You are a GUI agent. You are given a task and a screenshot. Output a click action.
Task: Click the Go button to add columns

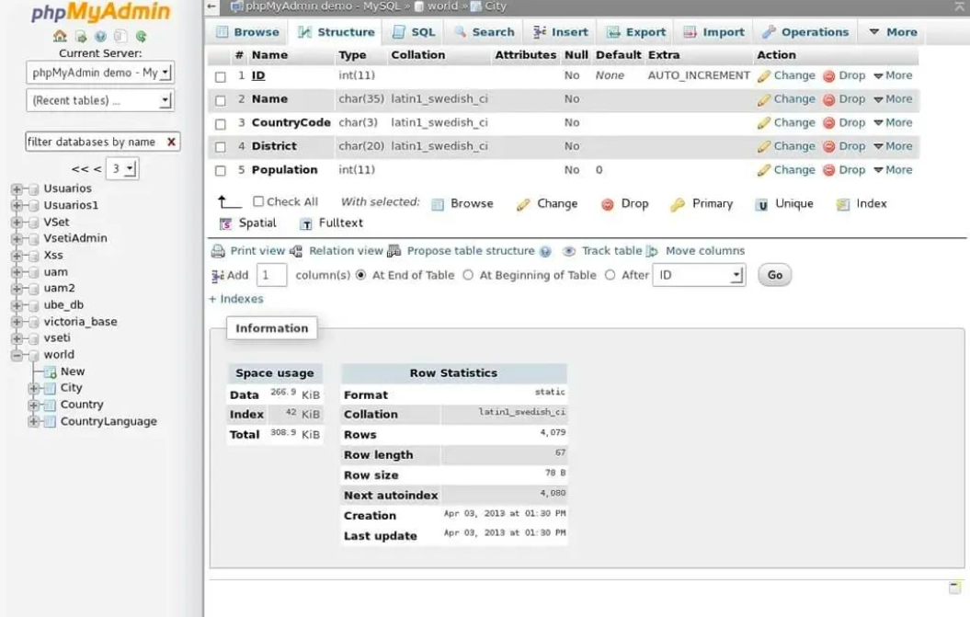click(774, 275)
